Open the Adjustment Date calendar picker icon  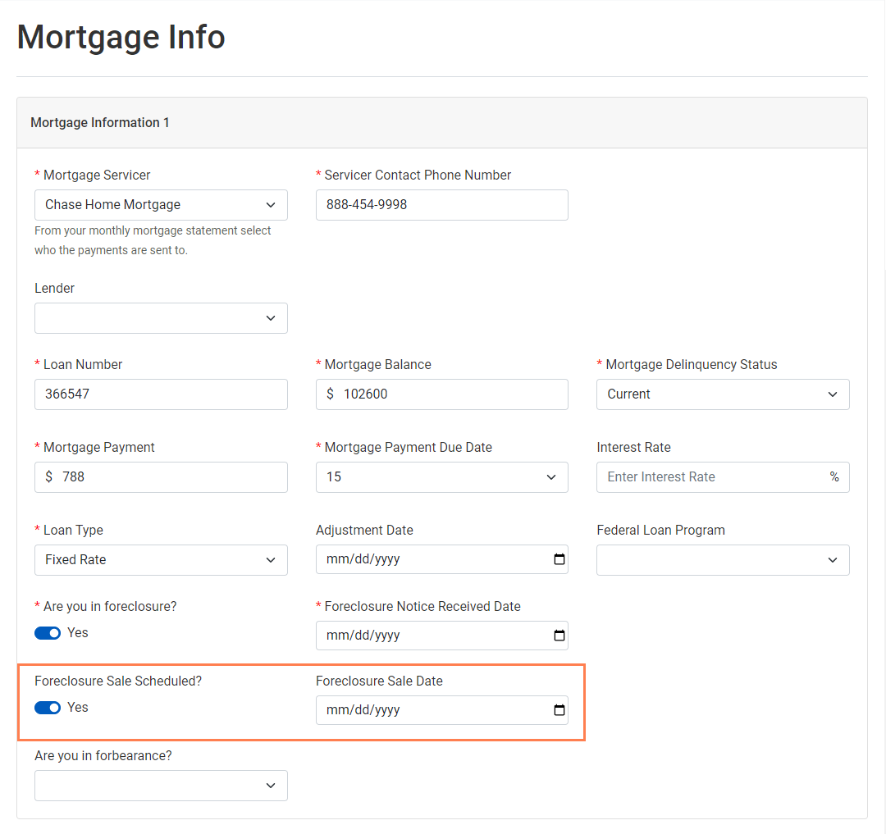(x=559, y=559)
